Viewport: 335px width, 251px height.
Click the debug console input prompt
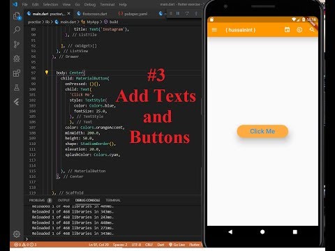click(113, 238)
